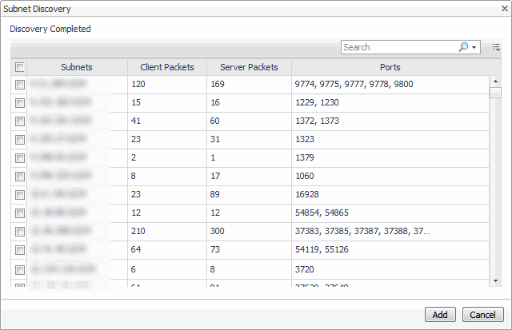Click the vertical scrollbar thumb
Screen dimensions: 512x330
[496, 93]
